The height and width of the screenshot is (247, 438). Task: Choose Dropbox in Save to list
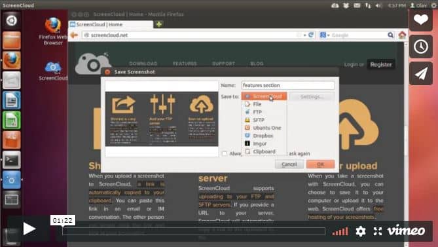click(265, 136)
